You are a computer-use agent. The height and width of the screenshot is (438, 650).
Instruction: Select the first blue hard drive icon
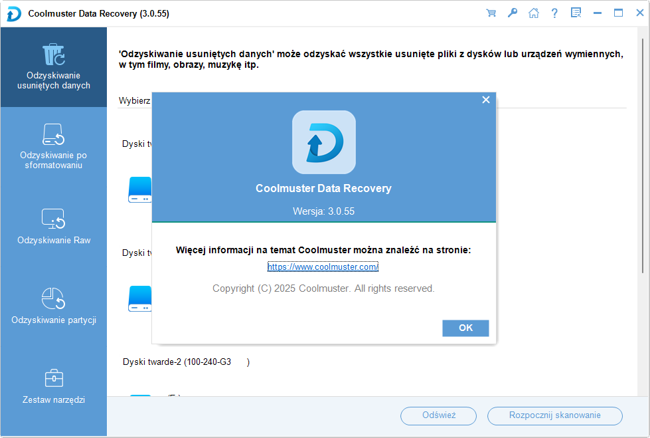[140, 189]
